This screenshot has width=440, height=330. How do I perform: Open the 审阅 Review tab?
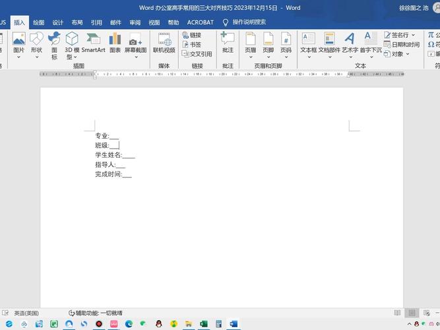pos(135,22)
